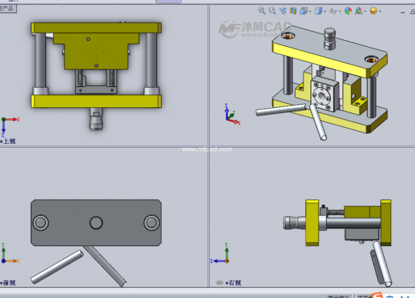
Task: Click the Display Style box icon
Action: point(318,11)
